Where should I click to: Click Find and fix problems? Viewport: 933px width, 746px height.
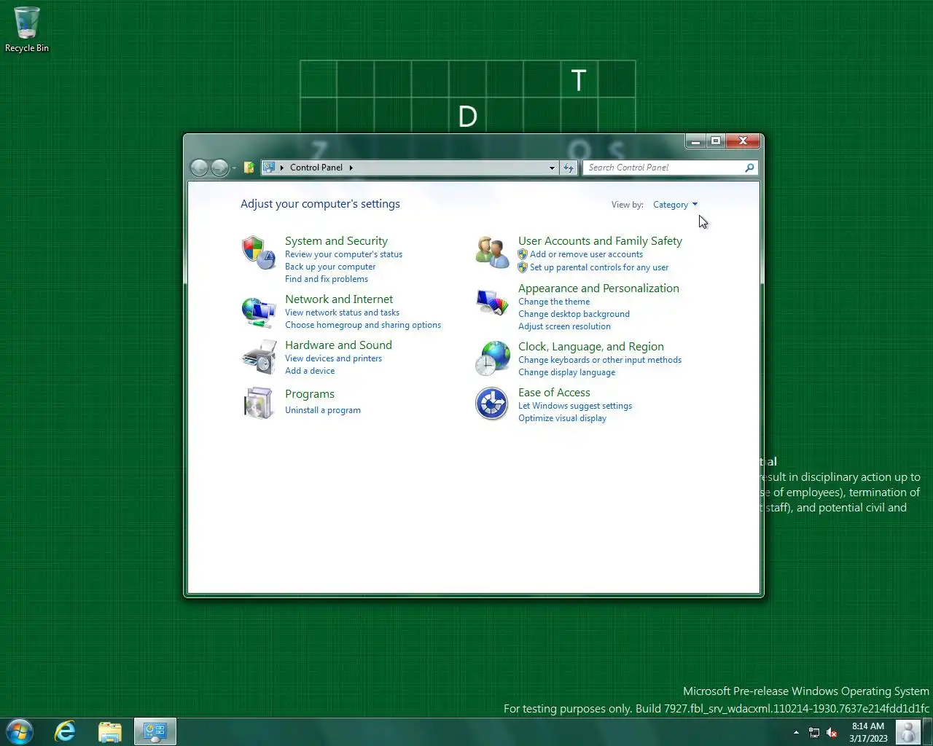[327, 279]
